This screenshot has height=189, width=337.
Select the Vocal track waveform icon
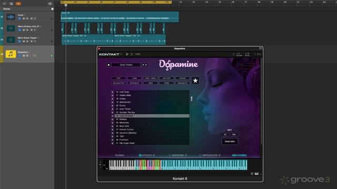click(x=11, y=17)
